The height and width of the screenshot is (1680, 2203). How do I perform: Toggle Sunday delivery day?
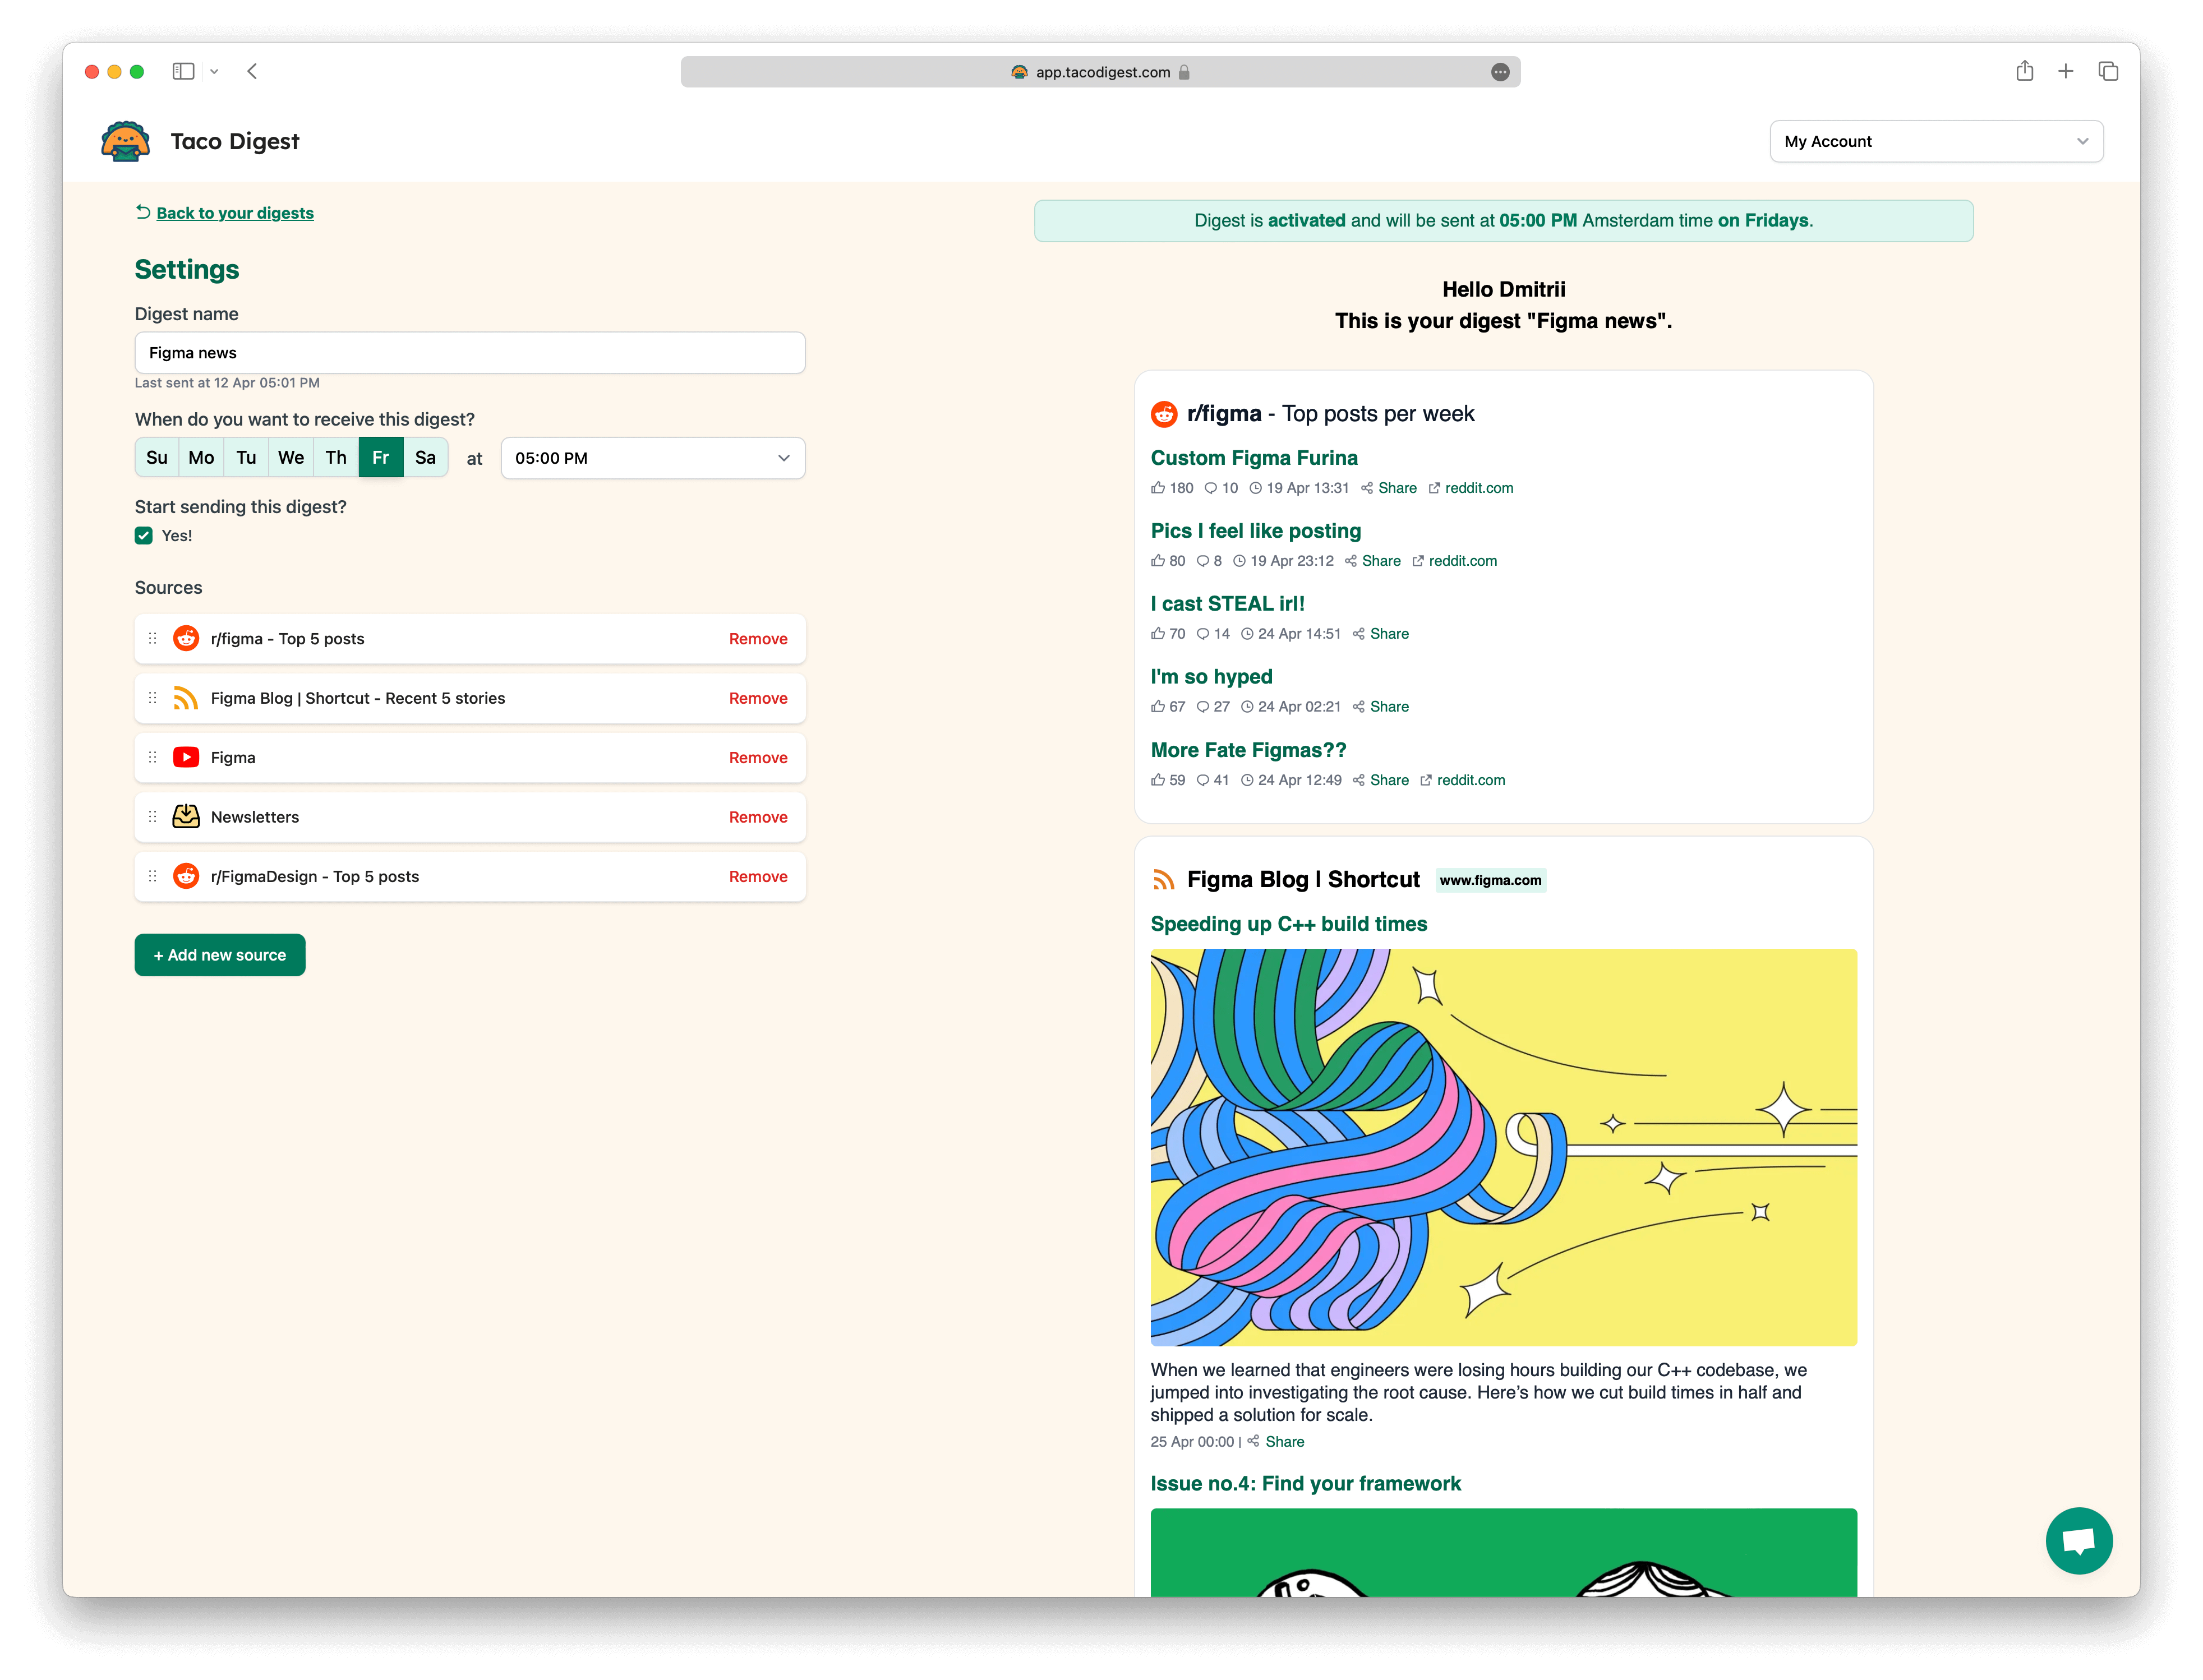coord(157,458)
